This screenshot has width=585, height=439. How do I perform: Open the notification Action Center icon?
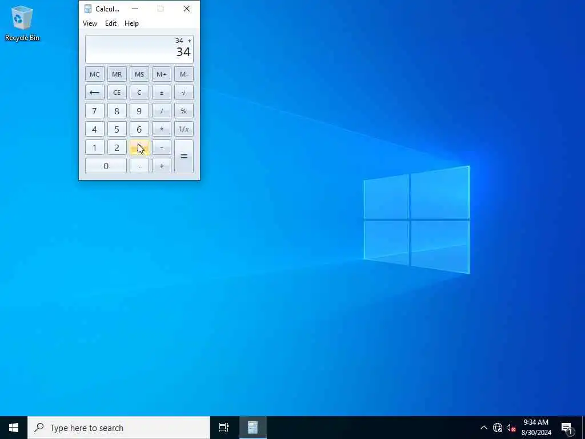pos(567,428)
